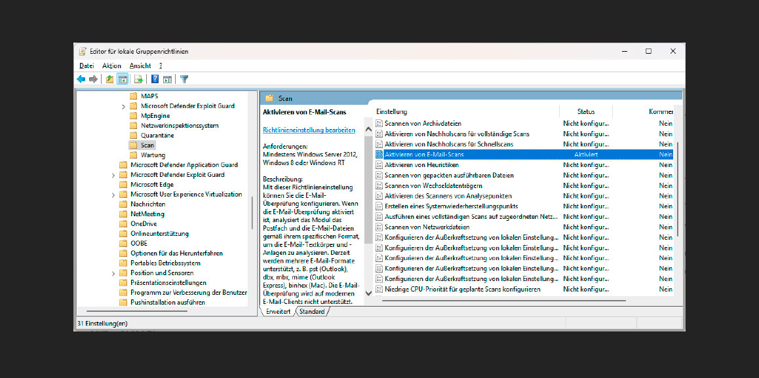
Task: Expand the Microsoft Defender Exploit Guard node
Action: click(113, 174)
